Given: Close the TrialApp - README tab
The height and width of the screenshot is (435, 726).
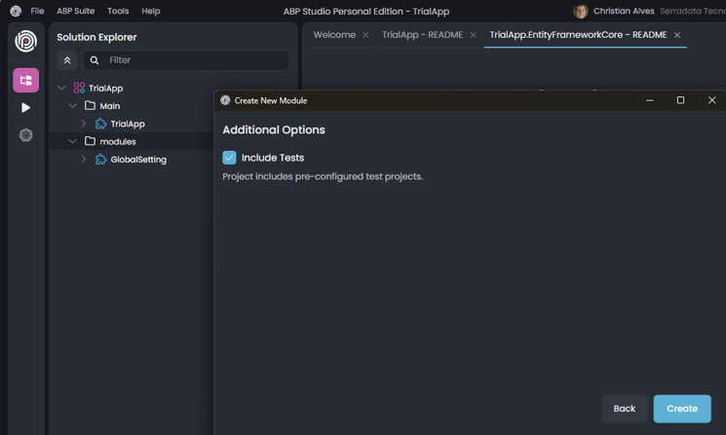Looking at the screenshot, I should tap(474, 35).
